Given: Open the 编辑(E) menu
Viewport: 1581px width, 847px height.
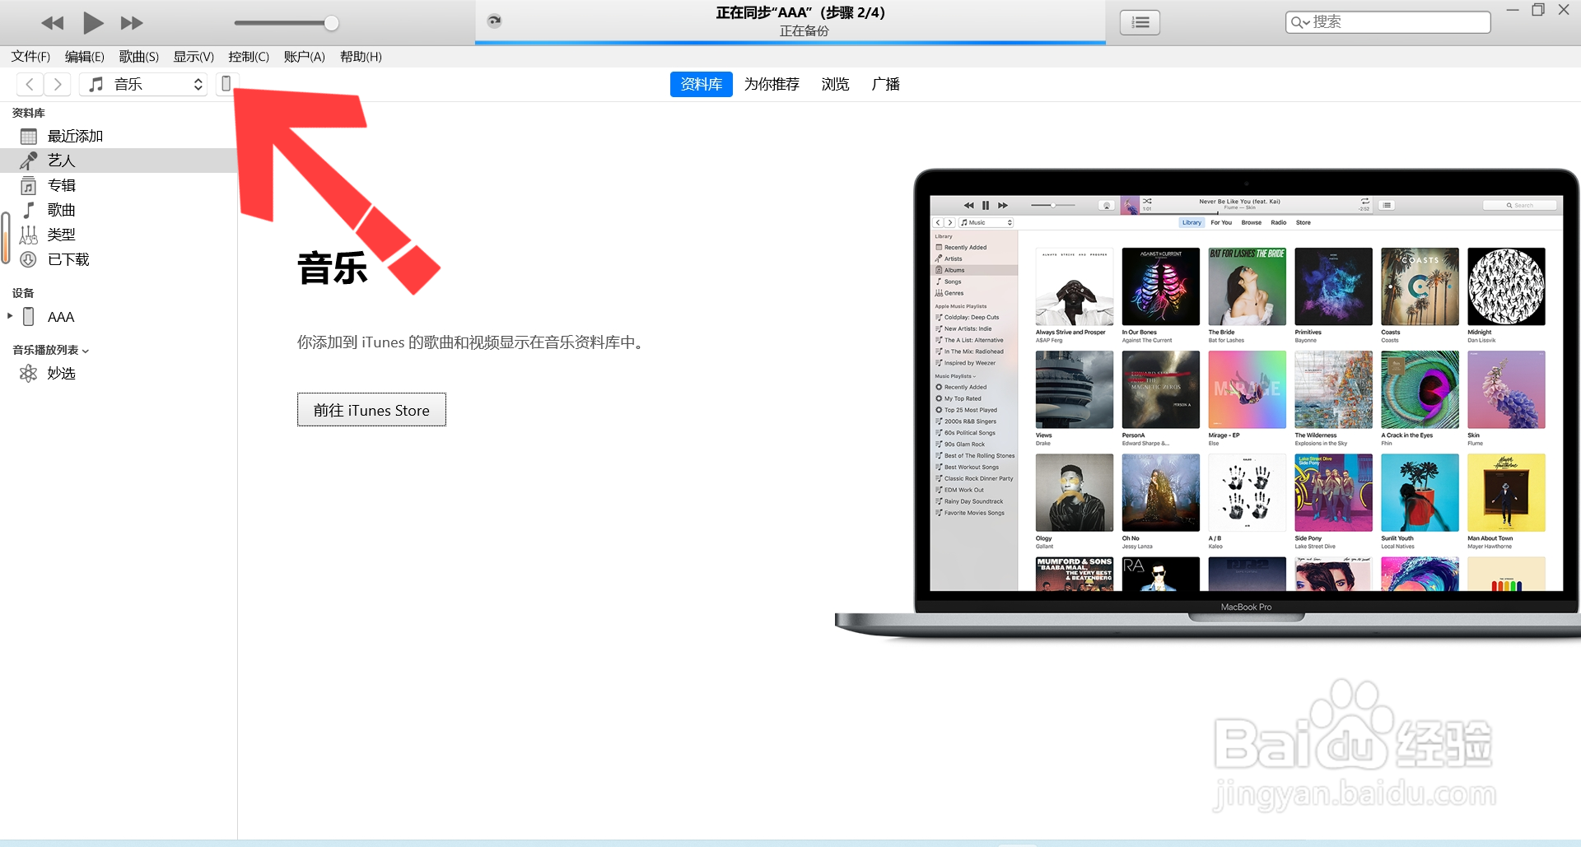Looking at the screenshot, I should [85, 57].
